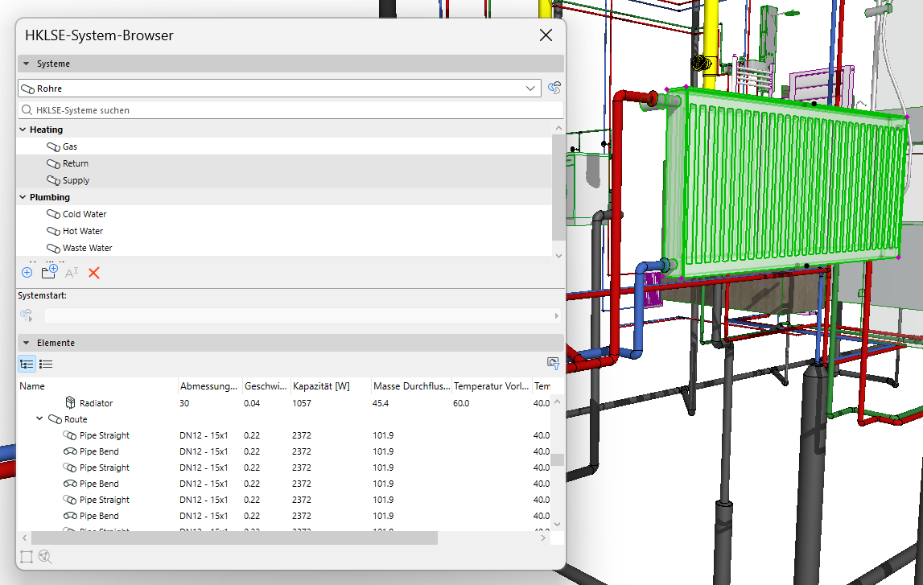
Task: Delete system with the red X icon
Action: [x=94, y=273]
